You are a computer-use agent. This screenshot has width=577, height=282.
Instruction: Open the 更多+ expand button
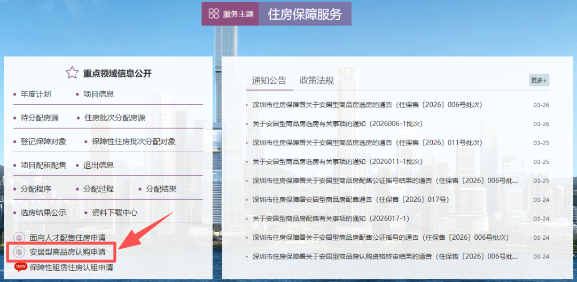[x=539, y=80]
